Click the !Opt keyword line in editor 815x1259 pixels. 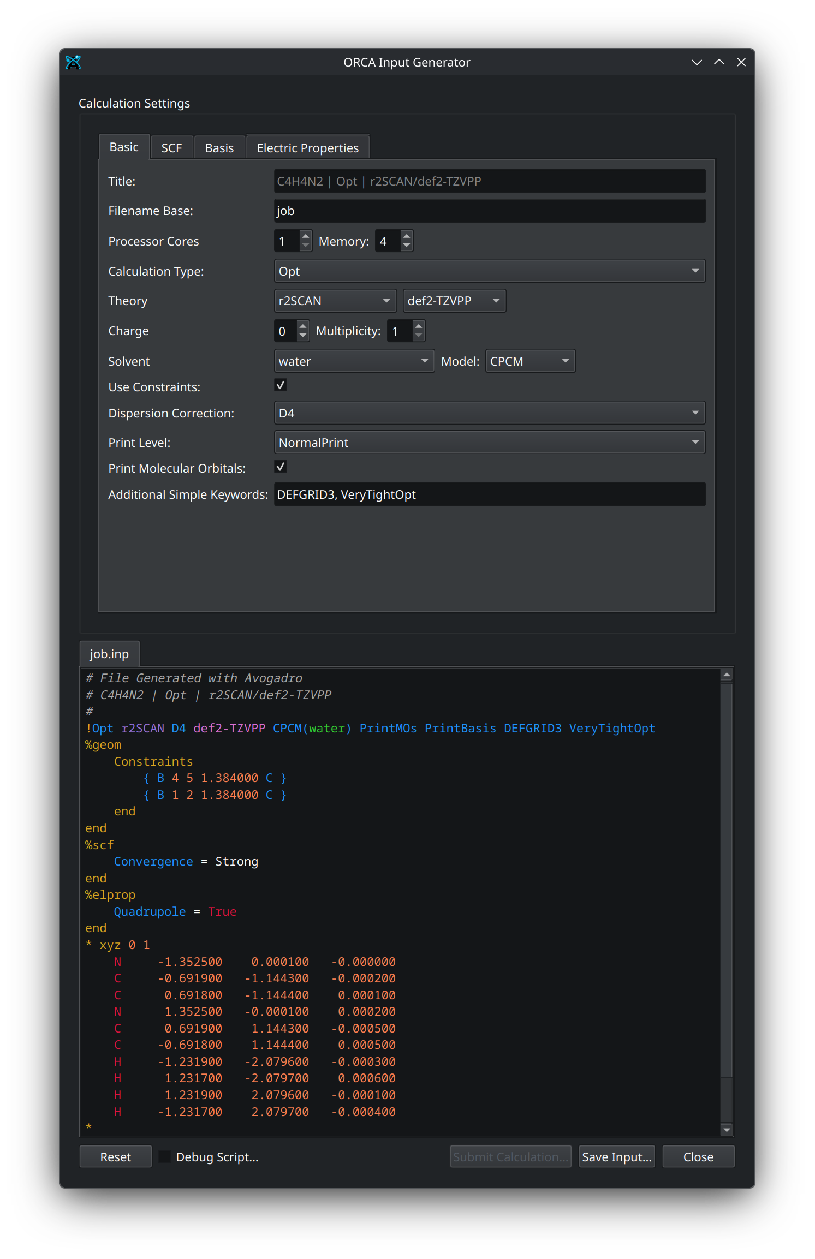370,728
